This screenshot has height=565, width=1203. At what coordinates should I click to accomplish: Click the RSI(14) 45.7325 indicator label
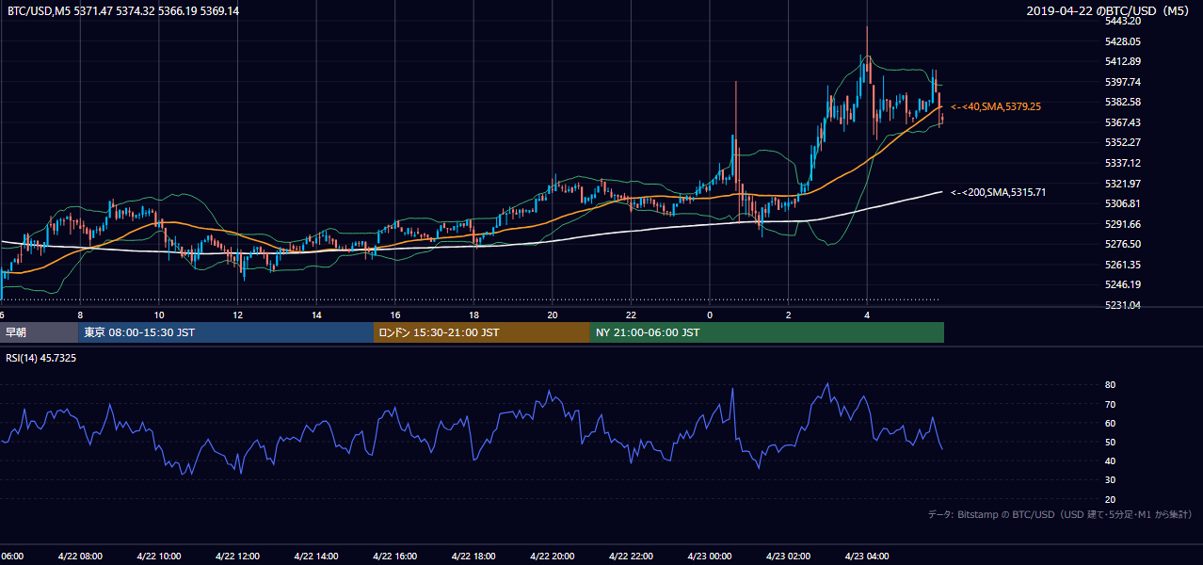click(x=41, y=358)
